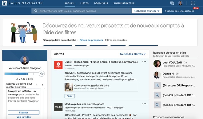Open Joel VOLUZAN profile name
Image resolution: width=203 pixels, height=119 pixels.
click(x=172, y=63)
